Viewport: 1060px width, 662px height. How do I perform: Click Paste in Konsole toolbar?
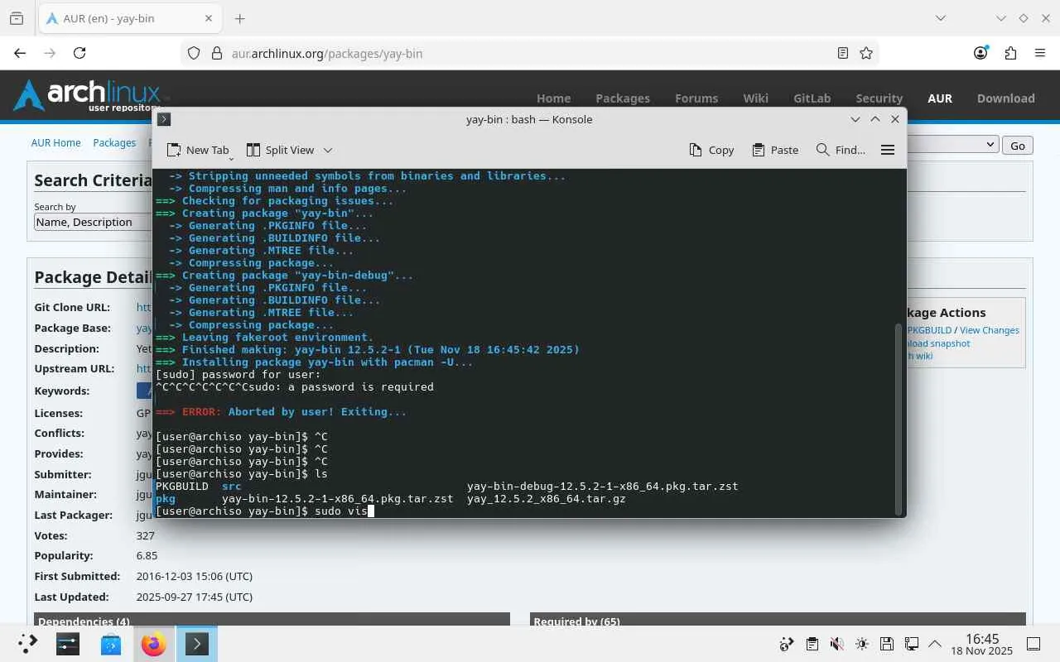point(775,150)
